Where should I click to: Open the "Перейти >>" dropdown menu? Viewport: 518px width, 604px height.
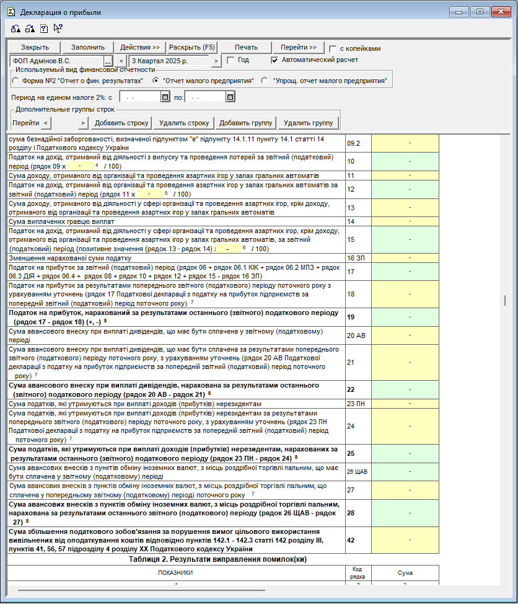299,48
